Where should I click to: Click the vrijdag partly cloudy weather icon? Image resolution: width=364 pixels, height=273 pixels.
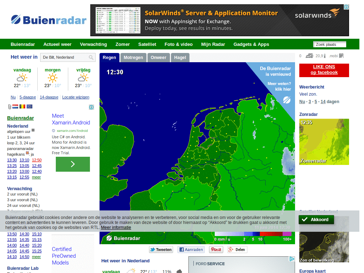pos(83,78)
